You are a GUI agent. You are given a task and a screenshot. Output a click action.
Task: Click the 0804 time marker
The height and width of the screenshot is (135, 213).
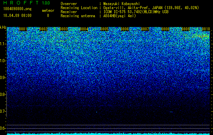coord(84,29)
